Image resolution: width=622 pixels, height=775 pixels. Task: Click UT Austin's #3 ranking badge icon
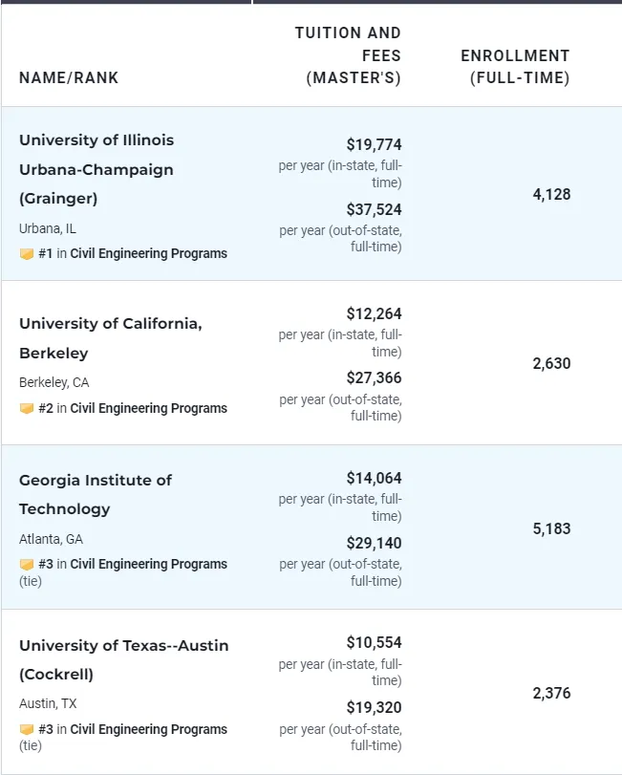click(27, 730)
